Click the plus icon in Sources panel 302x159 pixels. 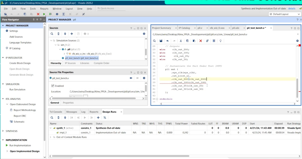pos(72,34)
